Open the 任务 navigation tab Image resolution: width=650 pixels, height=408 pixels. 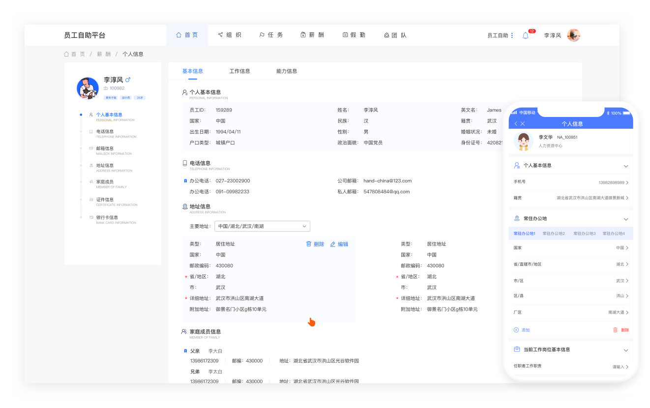pos(271,35)
